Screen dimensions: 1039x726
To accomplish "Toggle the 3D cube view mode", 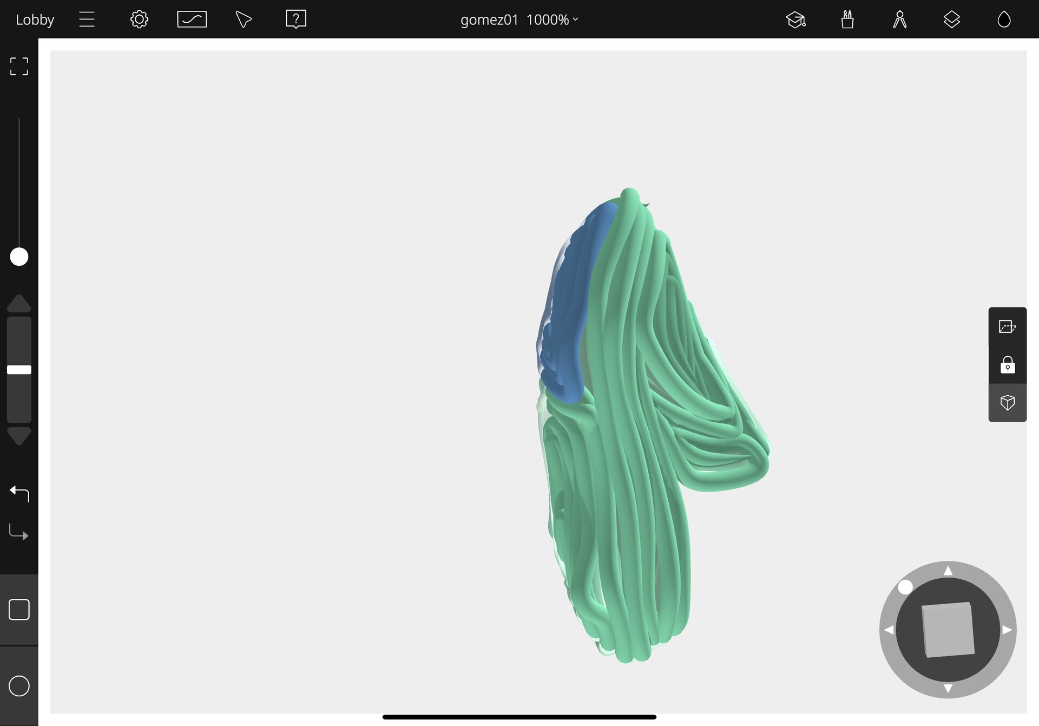I will click(1008, 403).
